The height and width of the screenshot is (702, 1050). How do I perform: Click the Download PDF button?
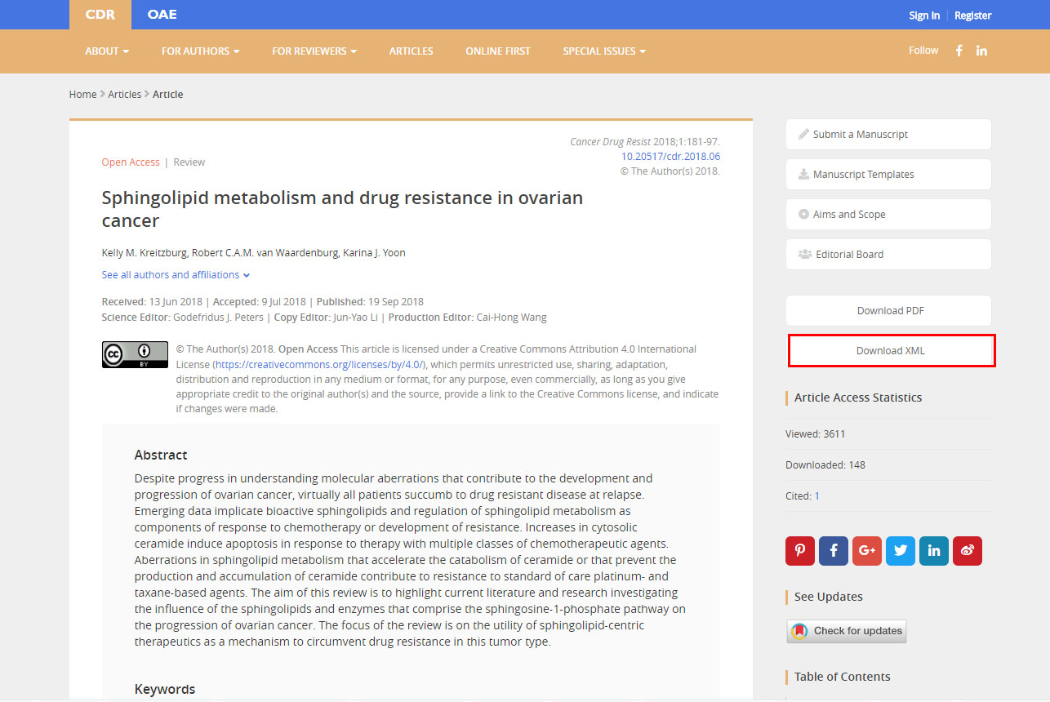[888, 311]
